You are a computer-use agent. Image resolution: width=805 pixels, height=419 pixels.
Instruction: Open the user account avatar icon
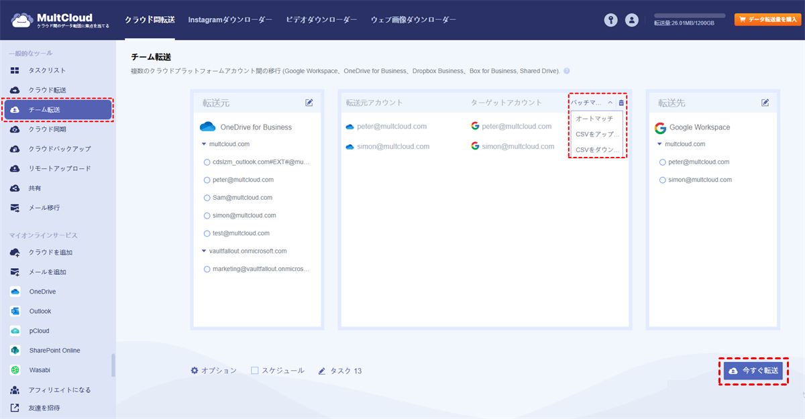pos(631,20)
